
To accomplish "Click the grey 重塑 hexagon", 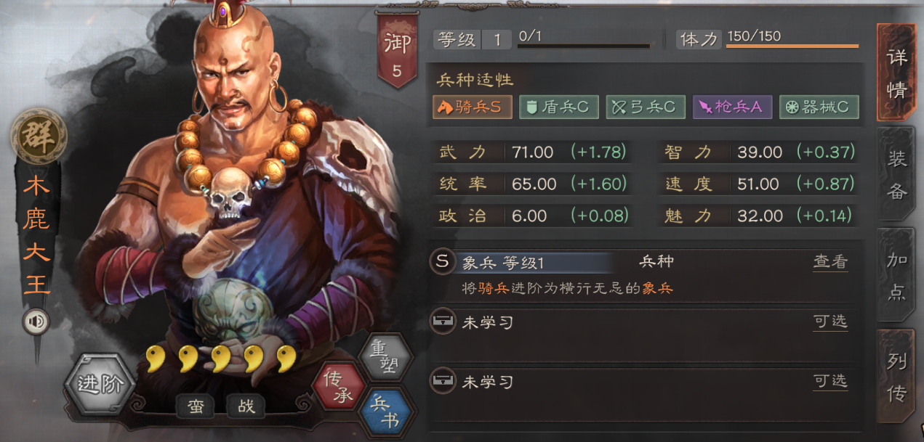I will click(386, 356).
